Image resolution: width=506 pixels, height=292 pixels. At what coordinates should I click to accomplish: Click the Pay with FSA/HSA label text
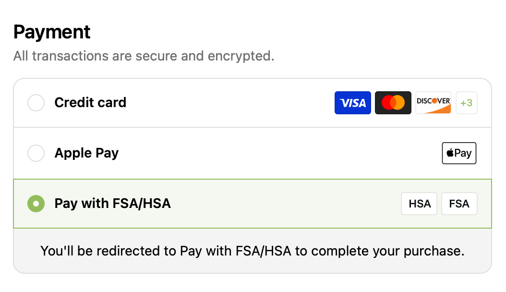tap(113, 204)
